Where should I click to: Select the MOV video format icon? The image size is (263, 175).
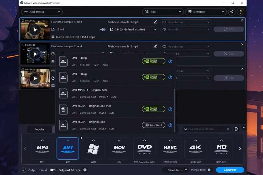(x=119, y=148)
